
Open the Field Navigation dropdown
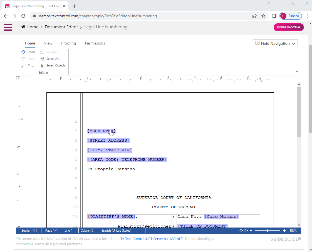[275, 43]
